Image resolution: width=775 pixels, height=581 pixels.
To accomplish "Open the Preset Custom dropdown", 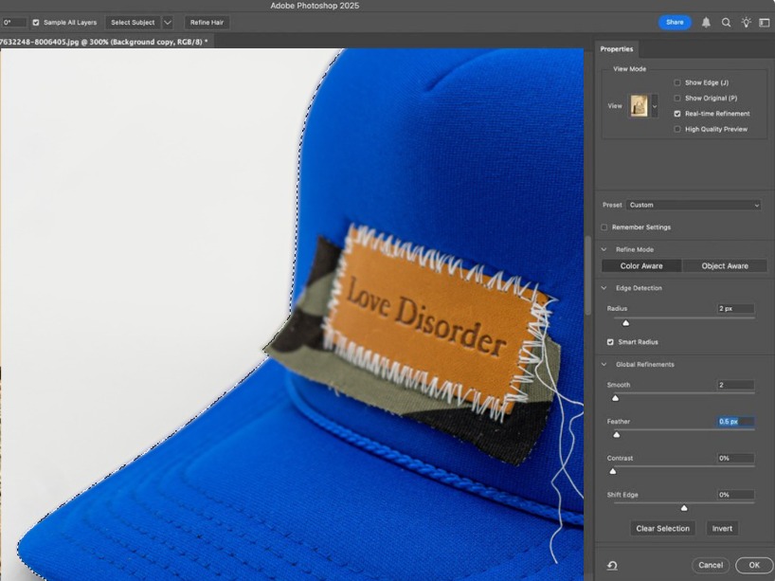I will coord(694,205).
